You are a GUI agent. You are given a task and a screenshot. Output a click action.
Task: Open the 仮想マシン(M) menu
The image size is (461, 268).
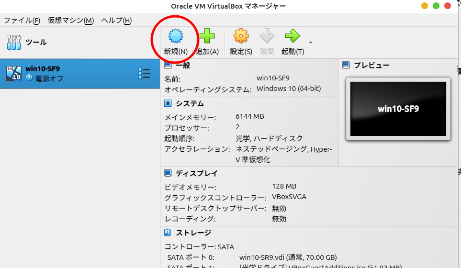click(70, 20)
